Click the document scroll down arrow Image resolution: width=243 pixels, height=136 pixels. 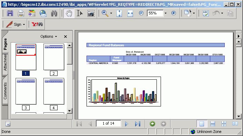click(x=239, y=116)
